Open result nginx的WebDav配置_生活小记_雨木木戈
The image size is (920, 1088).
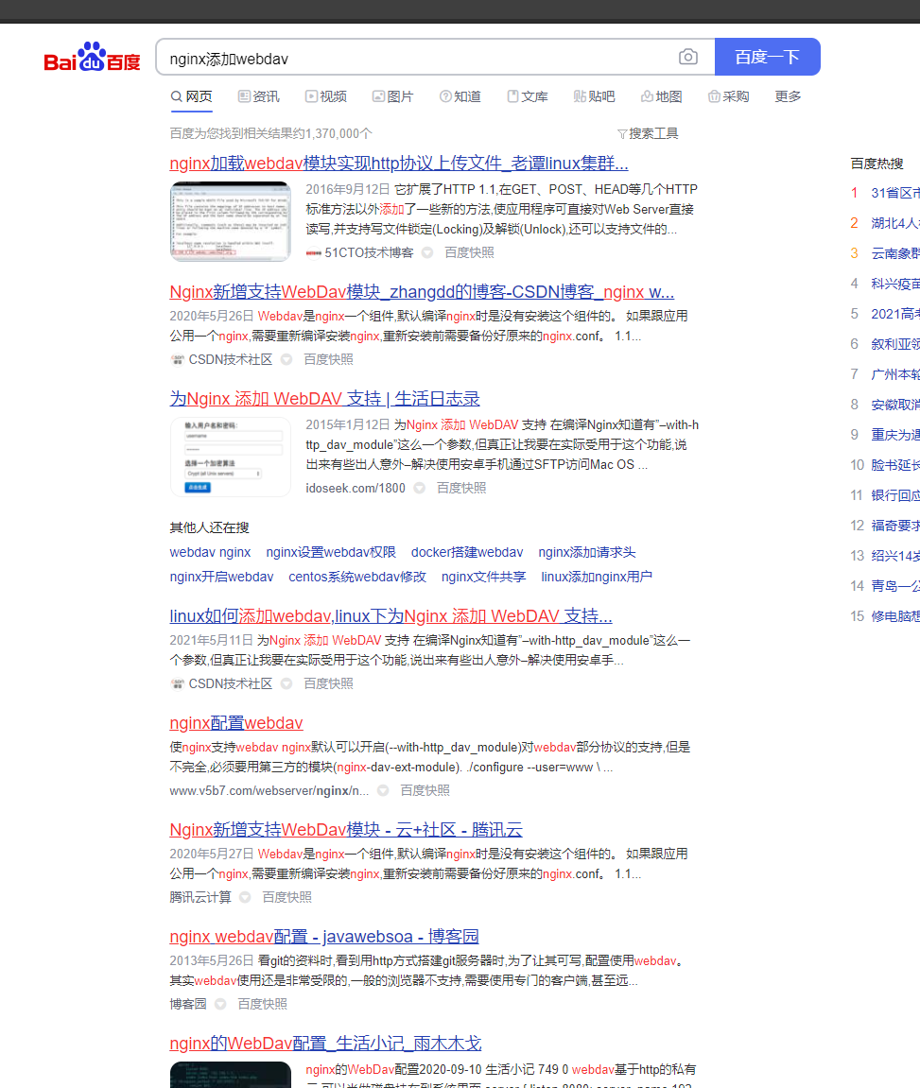[x=325, y=1044]
